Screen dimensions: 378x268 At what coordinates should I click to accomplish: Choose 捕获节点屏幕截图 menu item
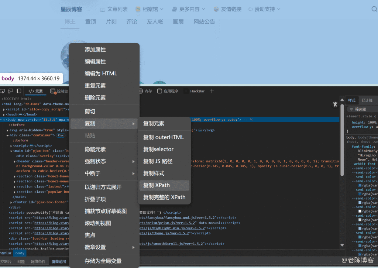[x=104, y=211]
